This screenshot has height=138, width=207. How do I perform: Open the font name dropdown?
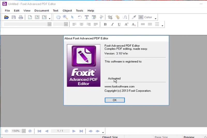(x=49, y=24)
